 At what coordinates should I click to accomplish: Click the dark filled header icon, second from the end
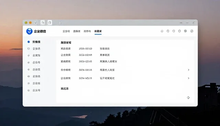(x=185, y=31)
